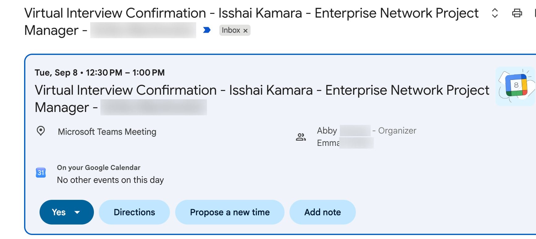Click the Google Calendar 31 icon
Image resolution: width=536 pixels, height=239 pixels.
coord(41,172)
